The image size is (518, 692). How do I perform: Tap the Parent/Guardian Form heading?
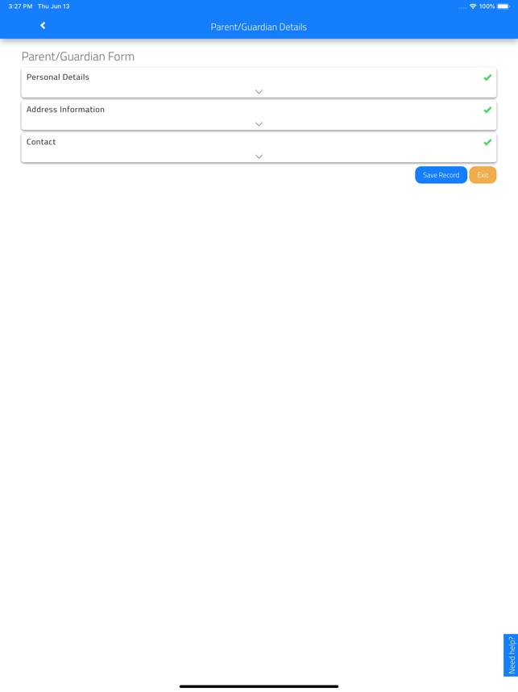point(78,56)
